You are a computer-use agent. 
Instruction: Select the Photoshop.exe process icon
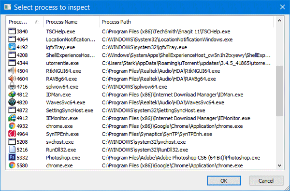pyautogui.click(x=12, y=157)
